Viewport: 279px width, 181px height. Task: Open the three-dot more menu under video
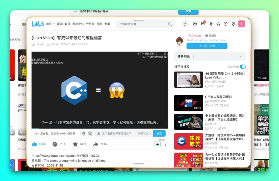click(x=166, y=144)
